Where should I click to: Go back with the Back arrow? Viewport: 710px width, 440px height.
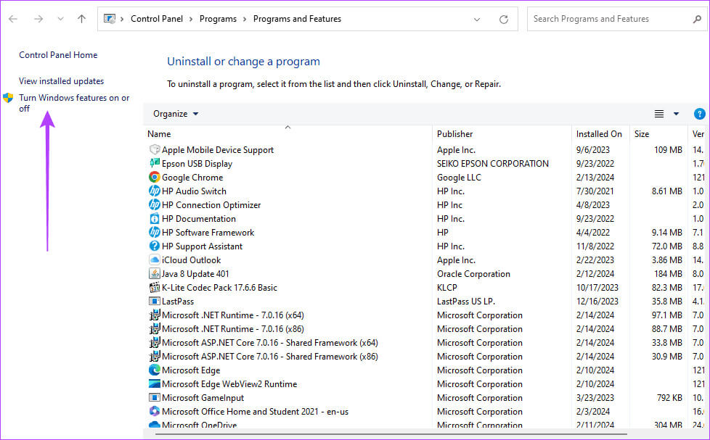coord(13,19)
